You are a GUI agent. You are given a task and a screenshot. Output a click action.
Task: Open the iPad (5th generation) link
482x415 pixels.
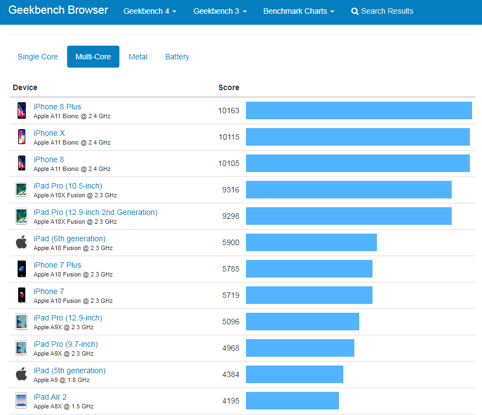click(x=69, y=371)
